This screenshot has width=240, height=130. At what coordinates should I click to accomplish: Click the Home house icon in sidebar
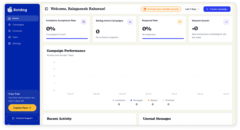coord(9,18)
